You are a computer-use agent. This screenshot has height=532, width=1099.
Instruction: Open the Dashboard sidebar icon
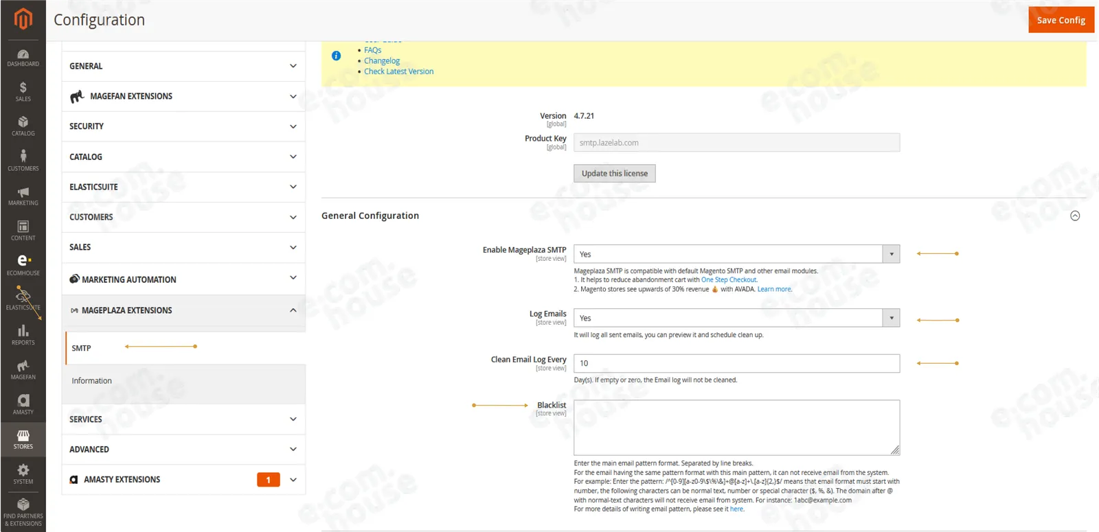pos(23,58)
